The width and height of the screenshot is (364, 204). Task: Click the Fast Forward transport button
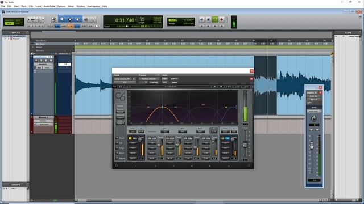(x=215, y=27)
